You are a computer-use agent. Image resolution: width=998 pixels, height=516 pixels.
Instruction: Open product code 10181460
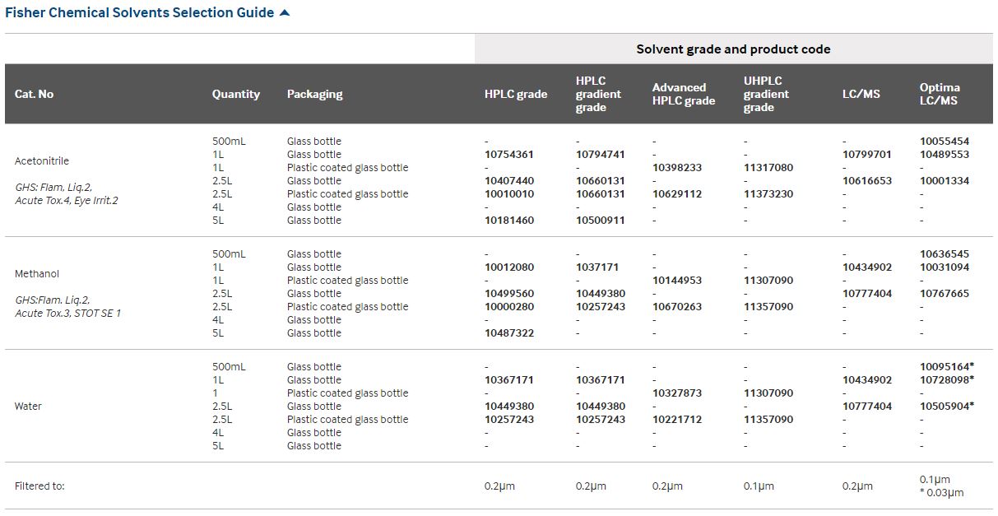tap(508, 221)
